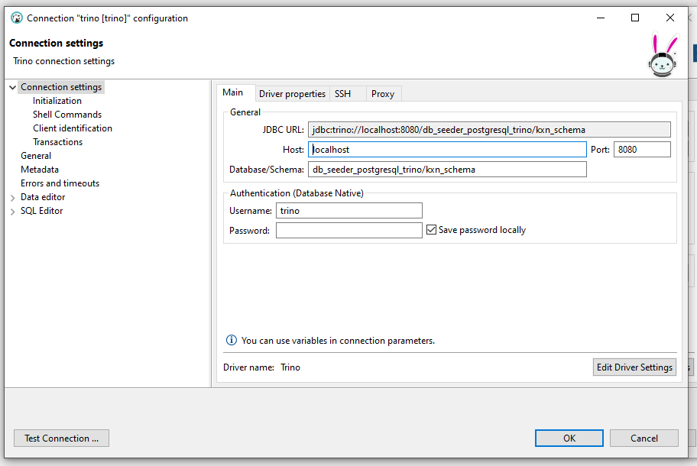Switch to the Main tab
This screenshot has width=697, height=466.
(x=233, y=92)
